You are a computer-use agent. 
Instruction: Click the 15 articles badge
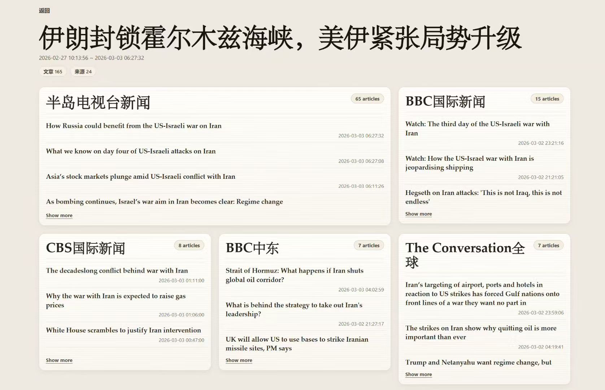[x=547, y=99]
